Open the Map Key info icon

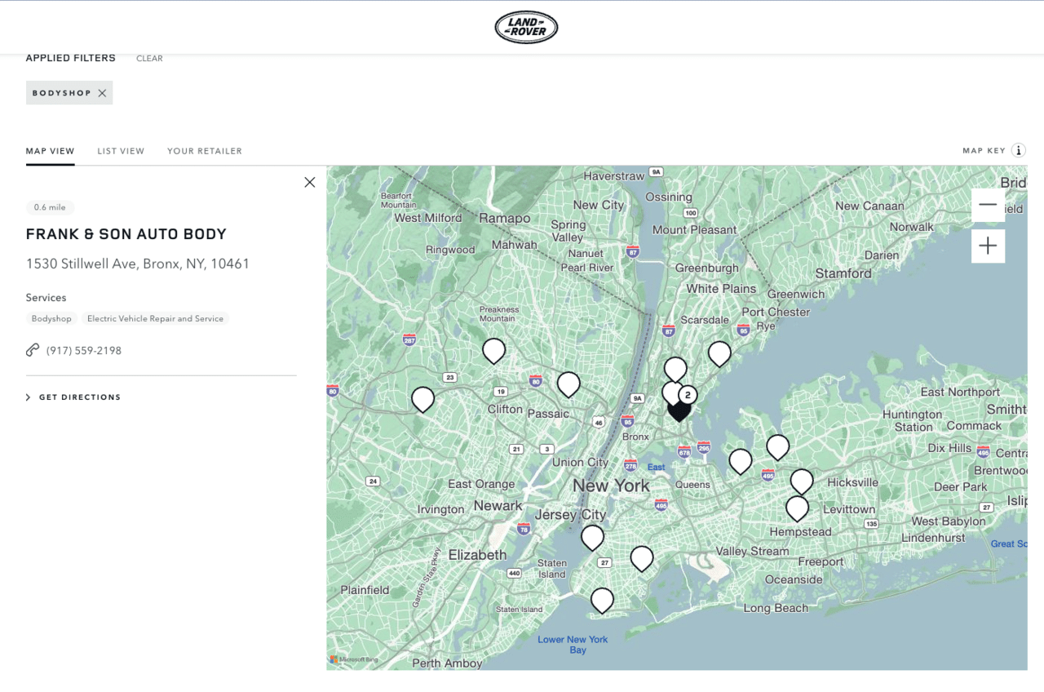point(1019,150)
